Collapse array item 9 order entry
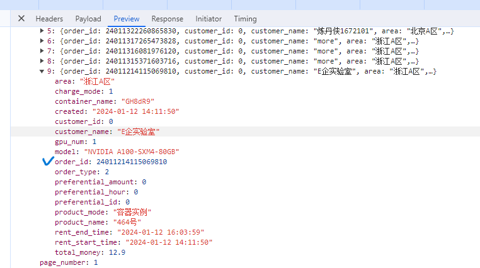480x268 pixels. (x=42, y=71)
